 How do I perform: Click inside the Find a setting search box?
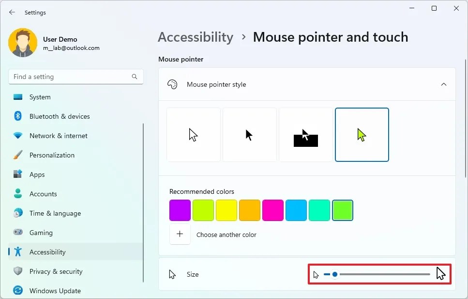tap(73, 77)
